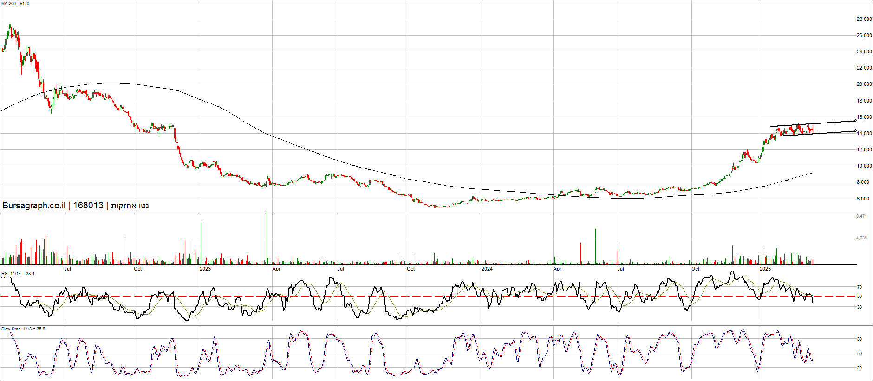Click the Bursagraph.co.il watermark text
This screenshot has width=873, height=381.
click(33, 206)
